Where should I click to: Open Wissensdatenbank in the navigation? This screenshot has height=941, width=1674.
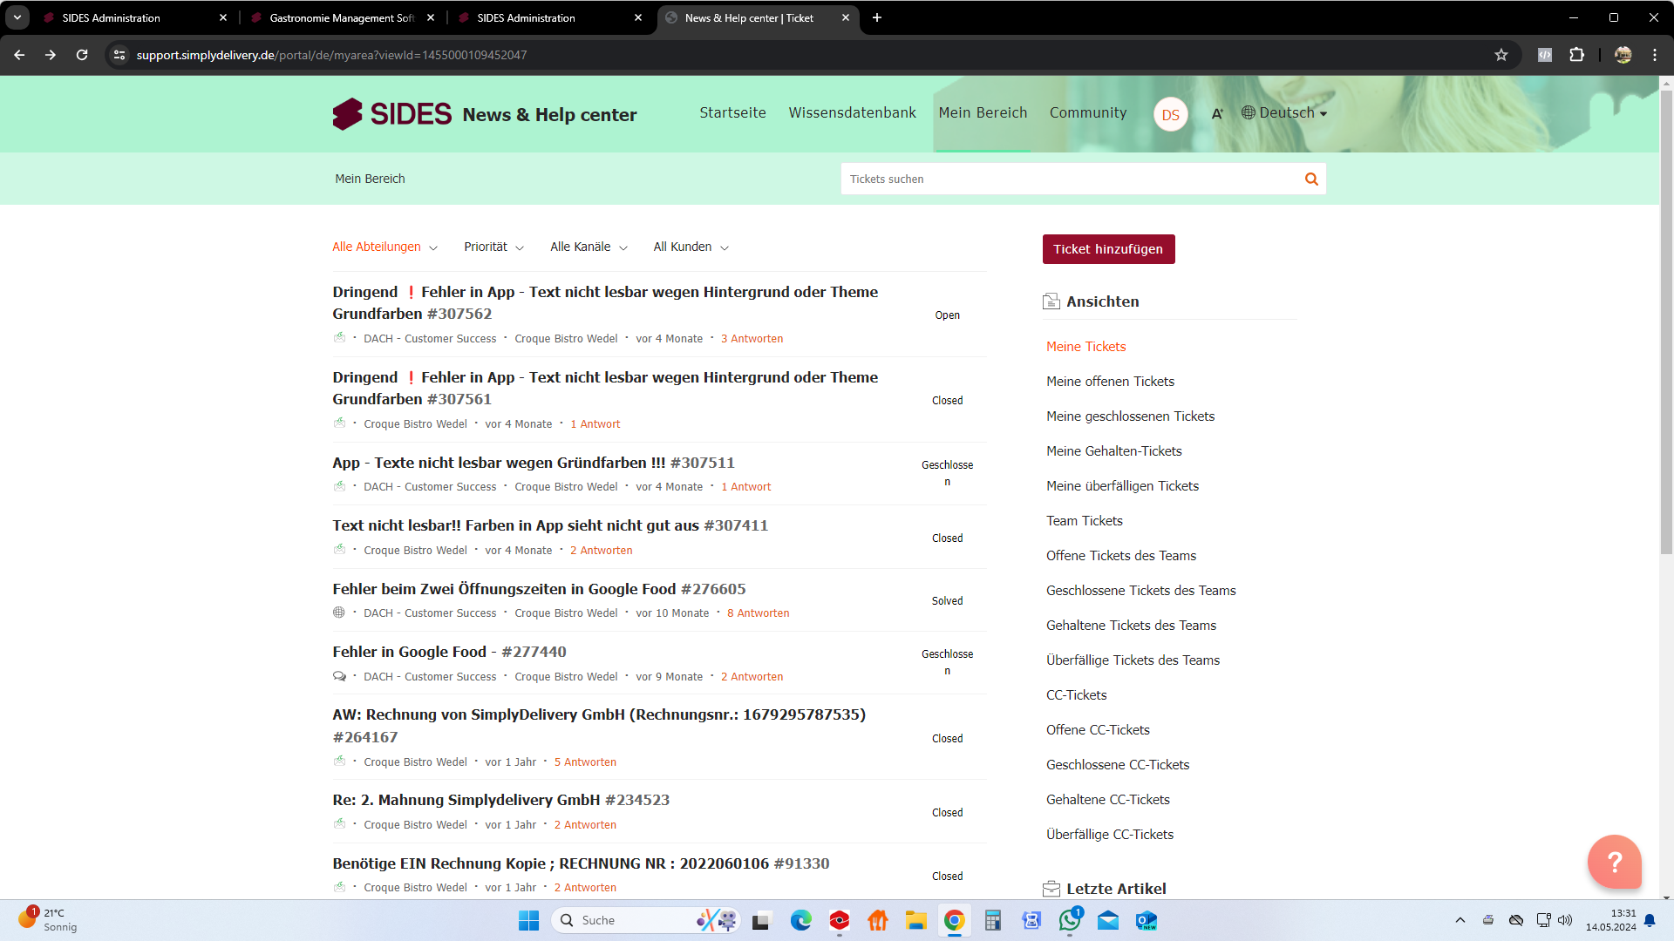click(852, 112)
